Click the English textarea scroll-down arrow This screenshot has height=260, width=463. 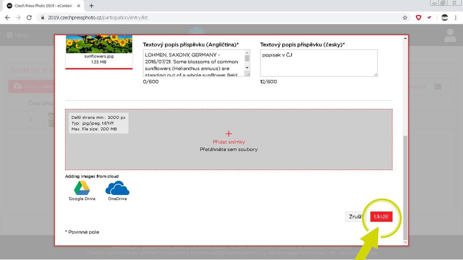tap(247, 68)
